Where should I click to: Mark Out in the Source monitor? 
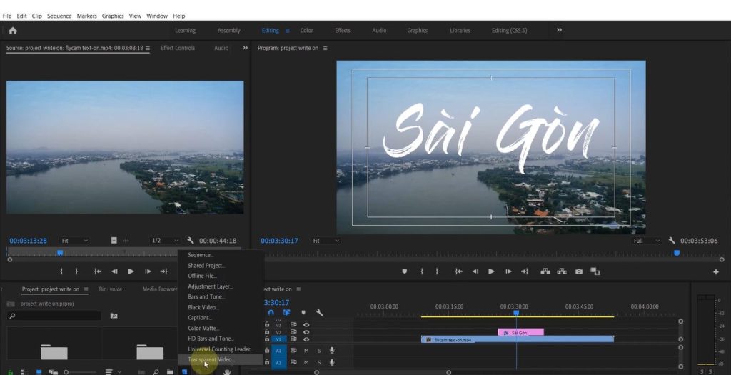click(x=76, y=271)
